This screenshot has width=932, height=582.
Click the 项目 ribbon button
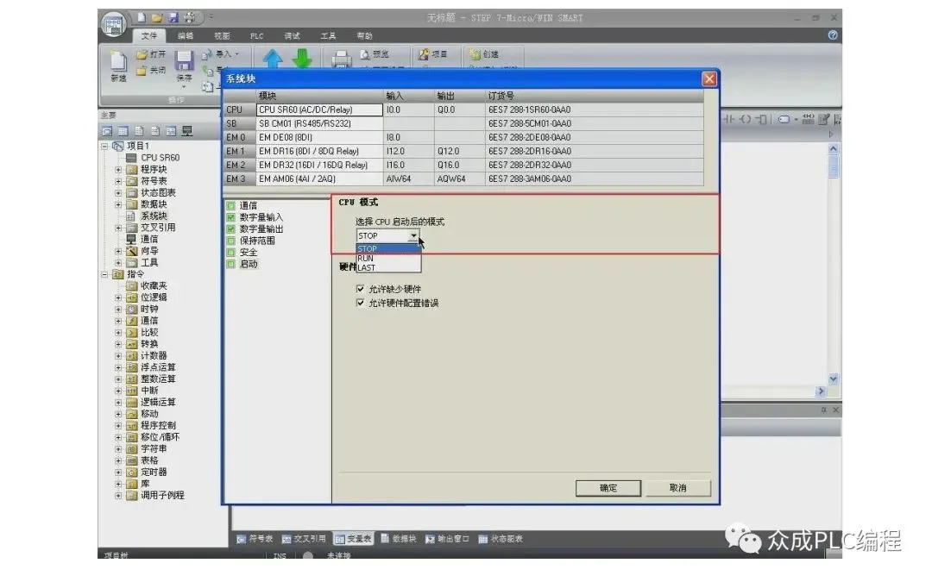pos(432,54)
